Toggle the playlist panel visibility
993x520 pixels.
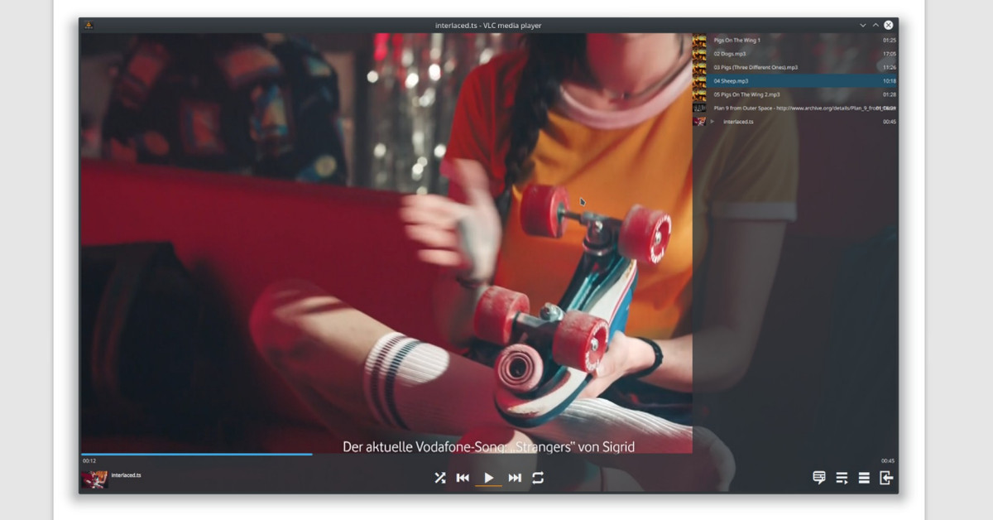(842, 478)
